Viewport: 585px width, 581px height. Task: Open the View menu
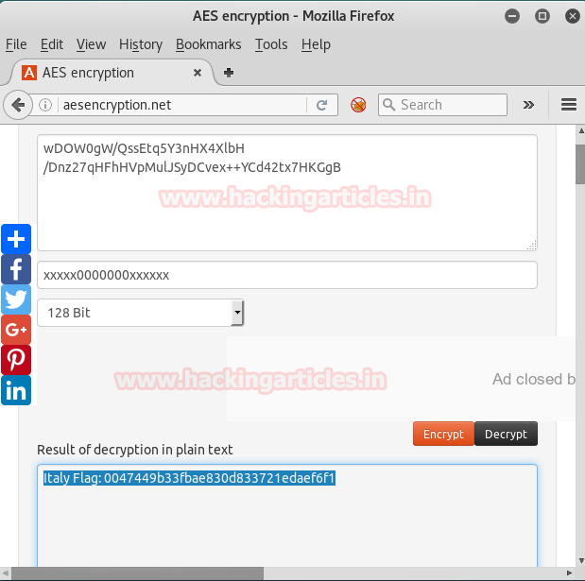pos(91,44)
